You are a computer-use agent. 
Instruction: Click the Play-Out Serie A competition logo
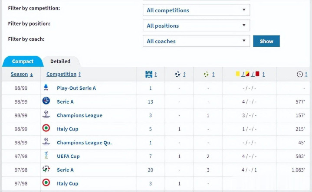[46, 88]
